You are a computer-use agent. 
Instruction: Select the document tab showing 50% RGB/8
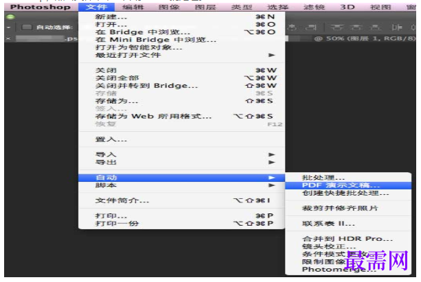pyautogui.click(x=365, y=38)
